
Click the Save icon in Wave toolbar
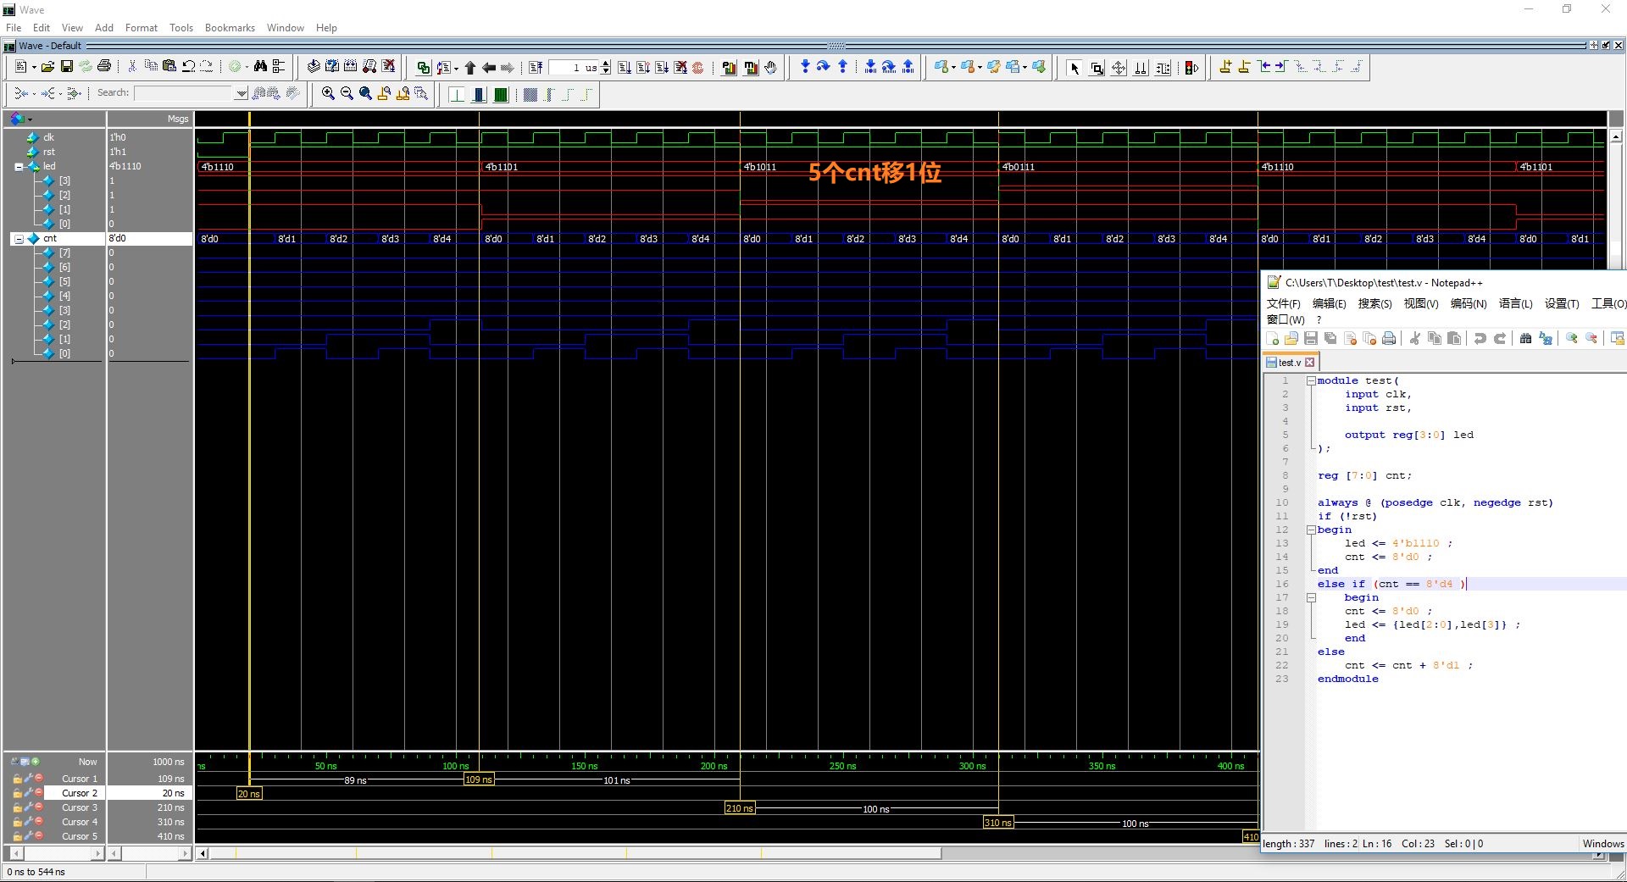(x=66, y=67)
